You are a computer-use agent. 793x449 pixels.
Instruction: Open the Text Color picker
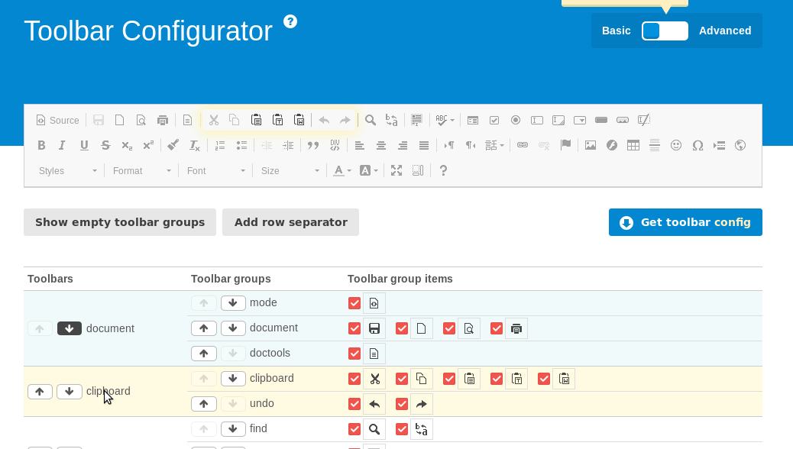342,170
